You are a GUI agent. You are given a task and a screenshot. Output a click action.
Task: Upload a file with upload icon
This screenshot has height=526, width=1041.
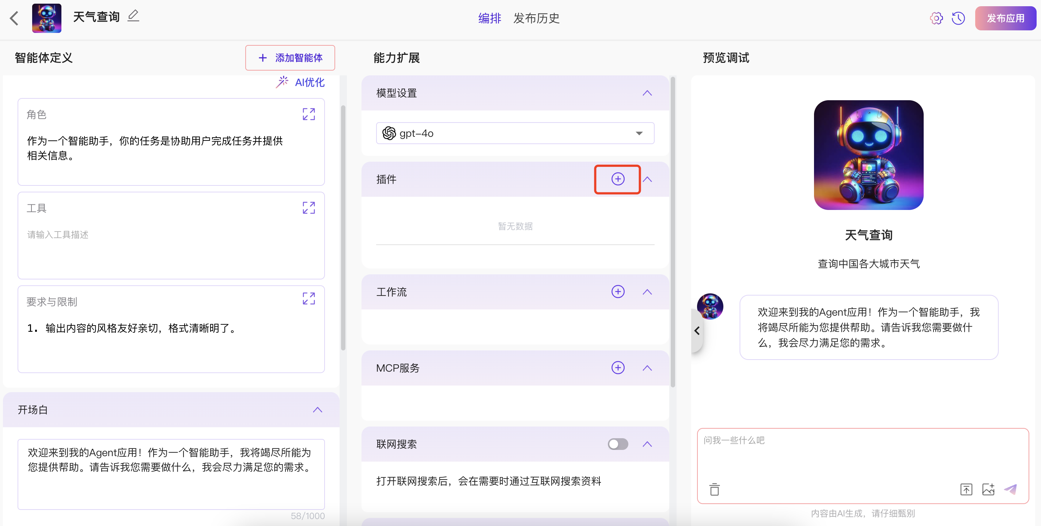966,489
